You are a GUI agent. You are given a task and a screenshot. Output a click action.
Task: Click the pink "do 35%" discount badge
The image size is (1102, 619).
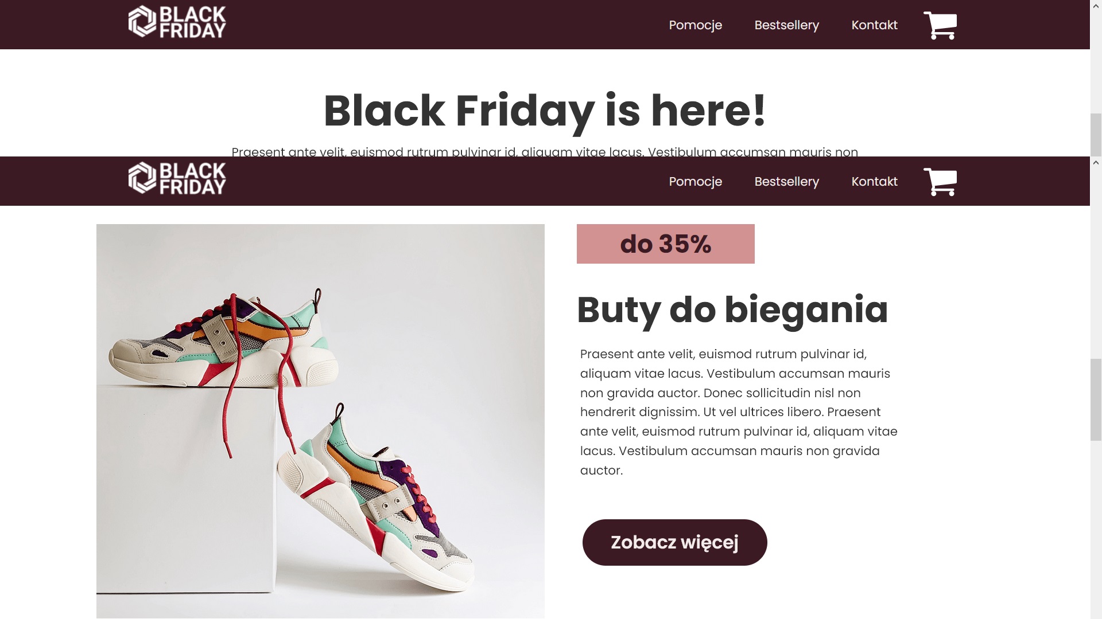pos(665,244)
